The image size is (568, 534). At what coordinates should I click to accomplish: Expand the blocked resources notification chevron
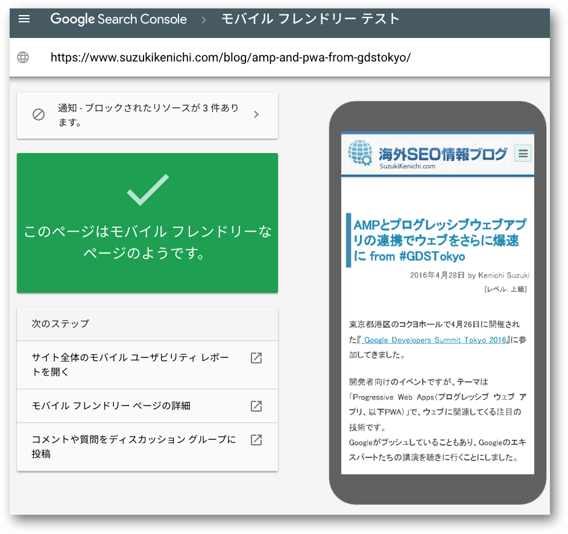256,115
